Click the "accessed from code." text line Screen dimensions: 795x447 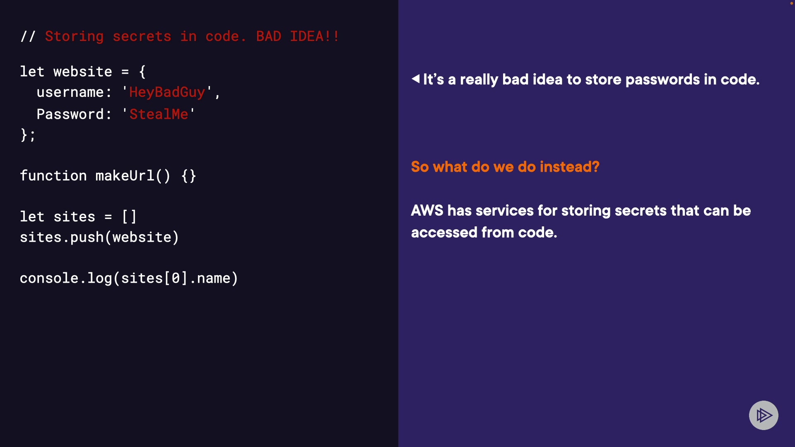pyautogui.click(x=484, y=233)
